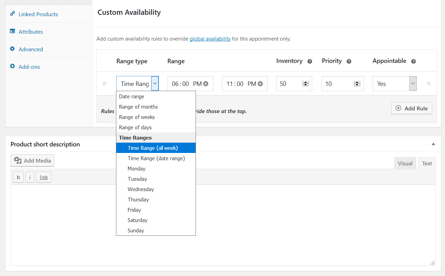Pick Saturday from the list
The image size is (445, 276).
pyautogui.click(x=156, y=220)
